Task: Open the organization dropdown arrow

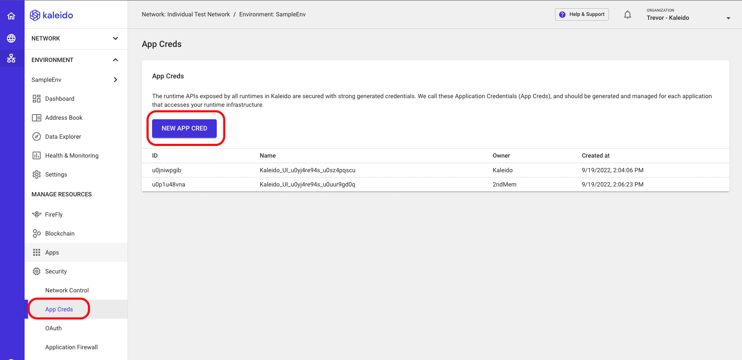Action: (x=728, y=18)
